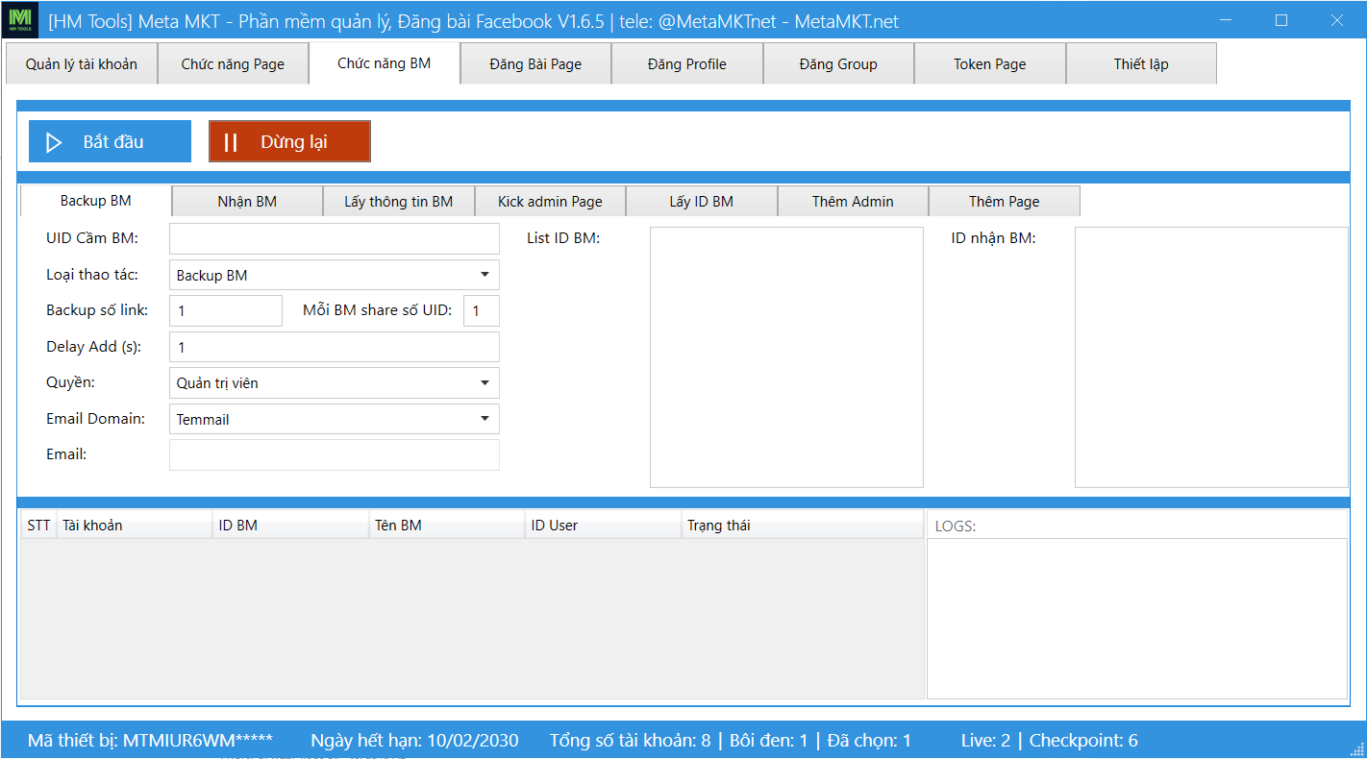Open the Thêm Admin sub-tab
1367x759 pixels.
tap(853, 201)
